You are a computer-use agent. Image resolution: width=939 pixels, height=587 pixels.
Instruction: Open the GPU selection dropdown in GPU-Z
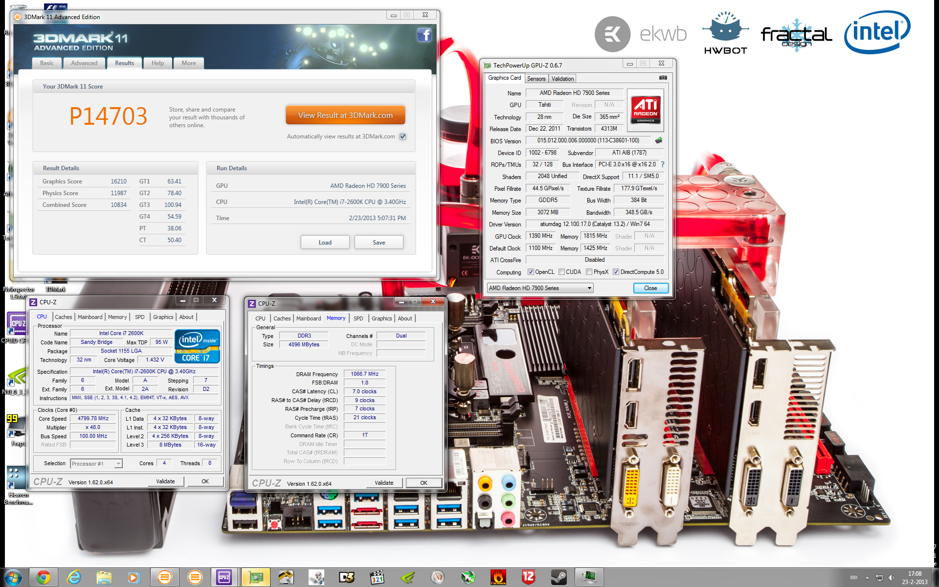tap(540, 288)
